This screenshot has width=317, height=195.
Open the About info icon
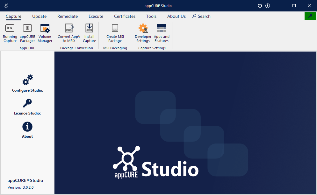tap(27, 127)
